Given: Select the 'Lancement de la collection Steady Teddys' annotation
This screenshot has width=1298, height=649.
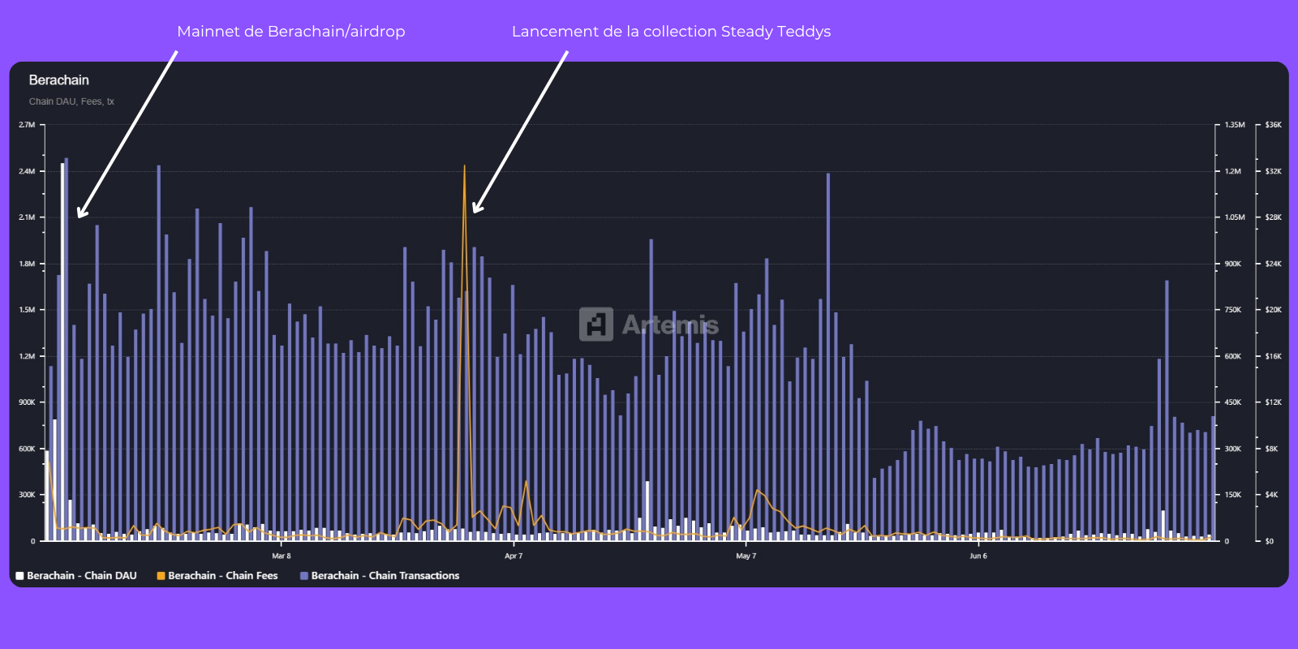Looking at the screenshot, I should 671,32.
